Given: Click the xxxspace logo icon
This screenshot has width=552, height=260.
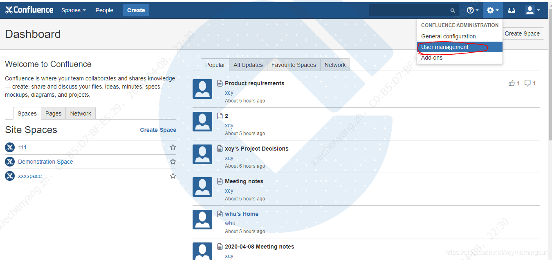Looking at the screenshot, I should tap(10, 176).
